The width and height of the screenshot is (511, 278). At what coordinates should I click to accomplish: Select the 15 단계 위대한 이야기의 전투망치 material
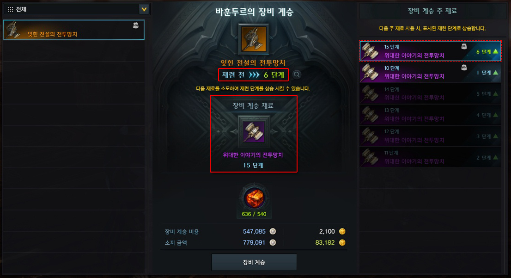pyautogui.click(x=430, y=51)
